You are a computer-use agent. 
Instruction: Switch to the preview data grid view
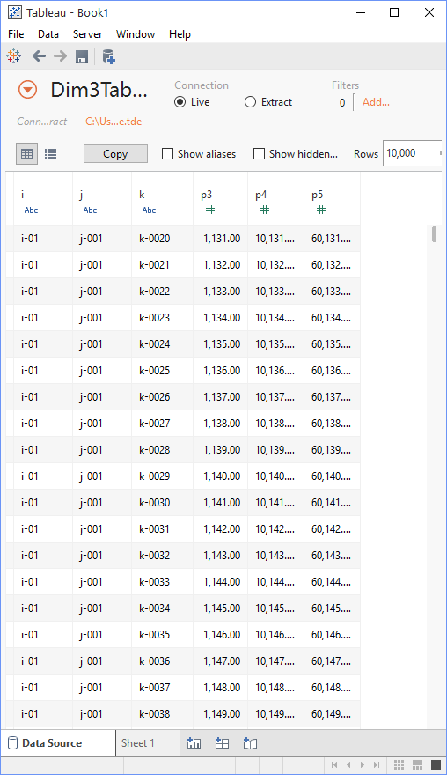pos(26,154)
